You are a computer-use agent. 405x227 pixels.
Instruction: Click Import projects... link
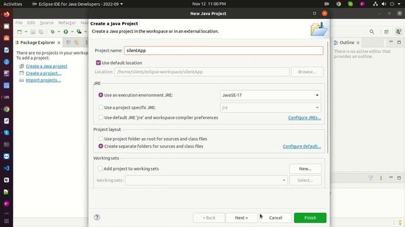coord(43,80)
